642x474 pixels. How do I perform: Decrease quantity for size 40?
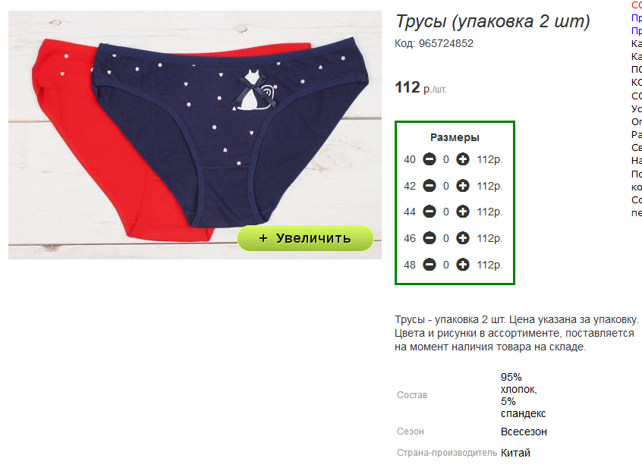(x=429, y=159)
